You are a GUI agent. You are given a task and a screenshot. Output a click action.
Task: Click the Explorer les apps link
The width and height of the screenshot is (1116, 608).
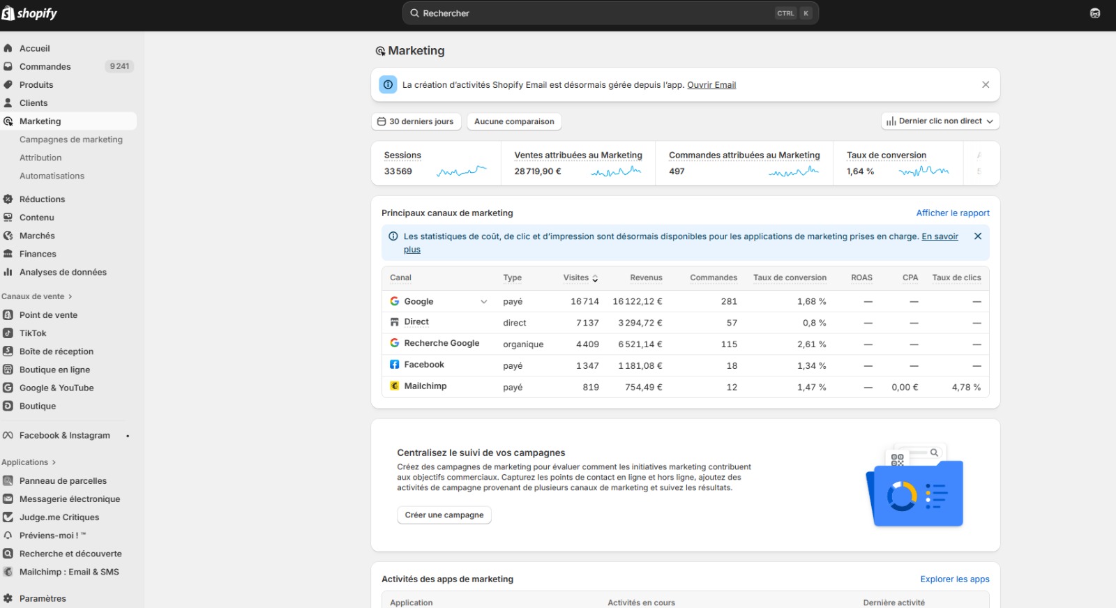tap(955, 579)
